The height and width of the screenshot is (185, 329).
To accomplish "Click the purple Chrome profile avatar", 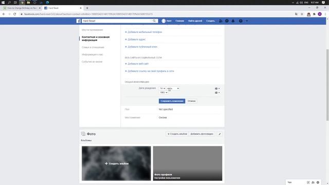I will 320,14.
